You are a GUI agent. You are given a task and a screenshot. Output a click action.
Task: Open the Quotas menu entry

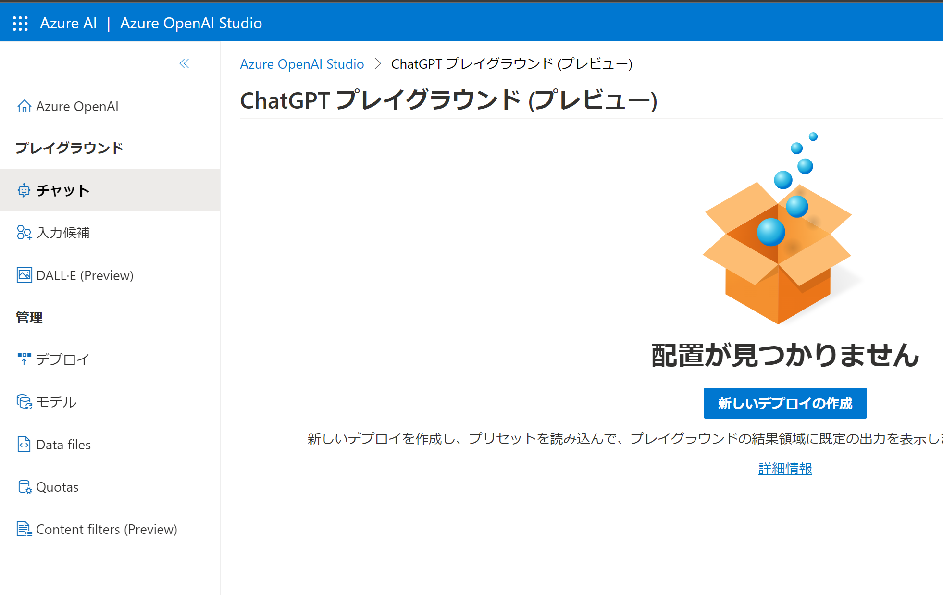[x=57, y=487]
